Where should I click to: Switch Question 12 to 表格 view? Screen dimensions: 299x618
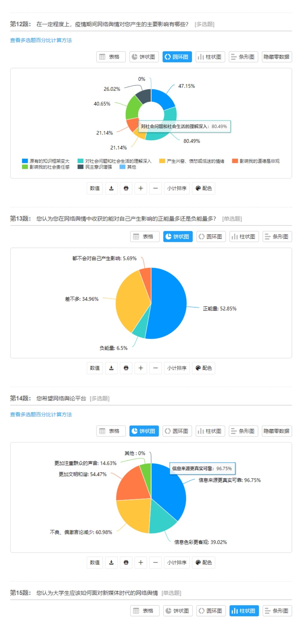click(x=111, y=57)
